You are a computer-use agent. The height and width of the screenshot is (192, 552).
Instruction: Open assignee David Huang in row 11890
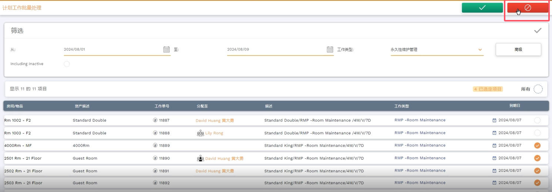224,158
